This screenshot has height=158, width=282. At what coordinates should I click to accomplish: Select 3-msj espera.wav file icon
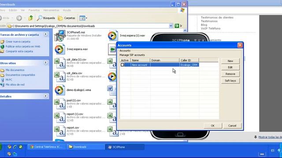(x=60, y=49)
